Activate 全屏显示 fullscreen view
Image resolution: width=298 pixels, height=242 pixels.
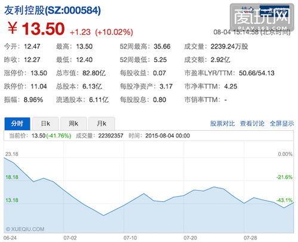[282, 124]
